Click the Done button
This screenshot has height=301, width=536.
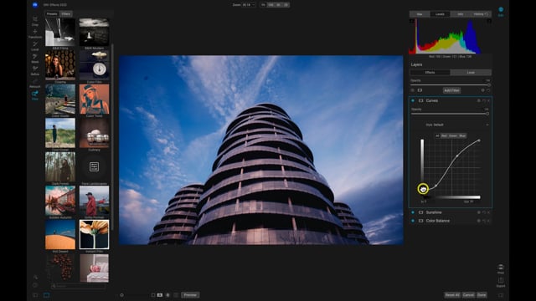[x=482, y=295]
